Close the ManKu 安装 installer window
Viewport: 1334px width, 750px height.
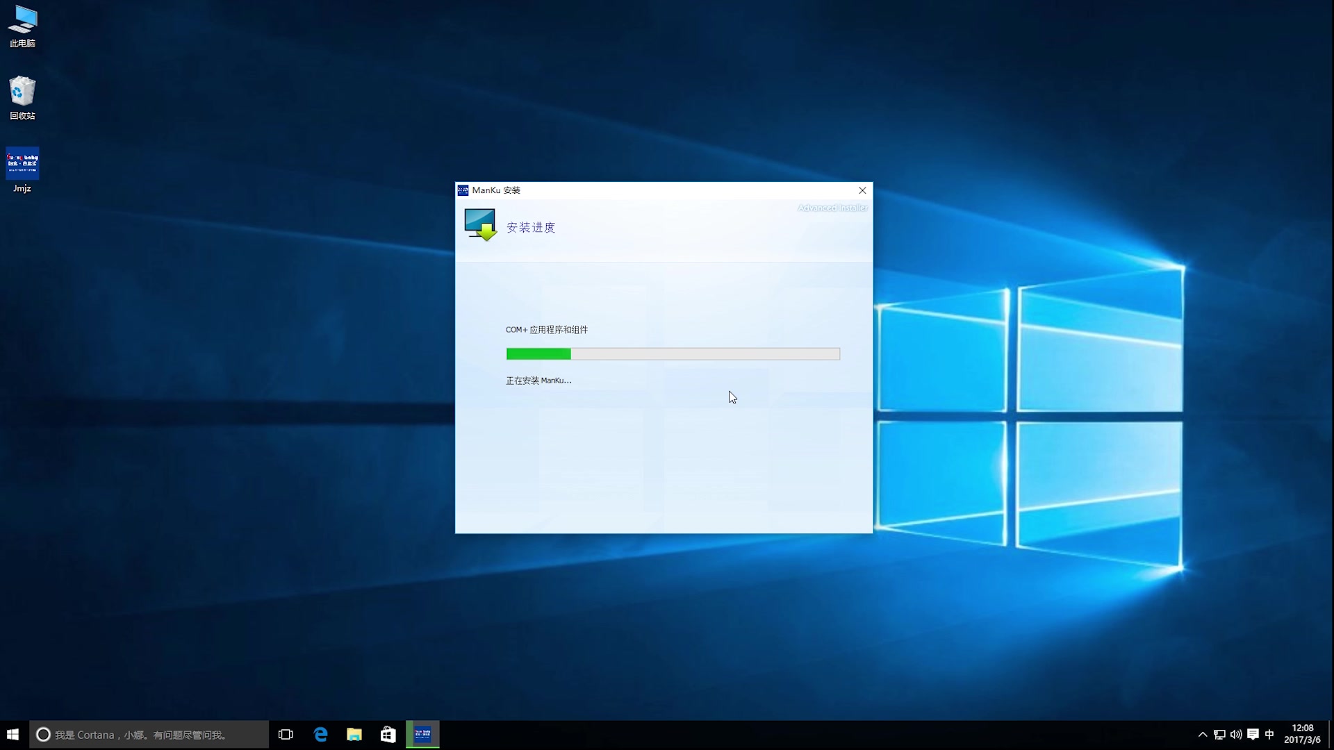coord(862,190)
